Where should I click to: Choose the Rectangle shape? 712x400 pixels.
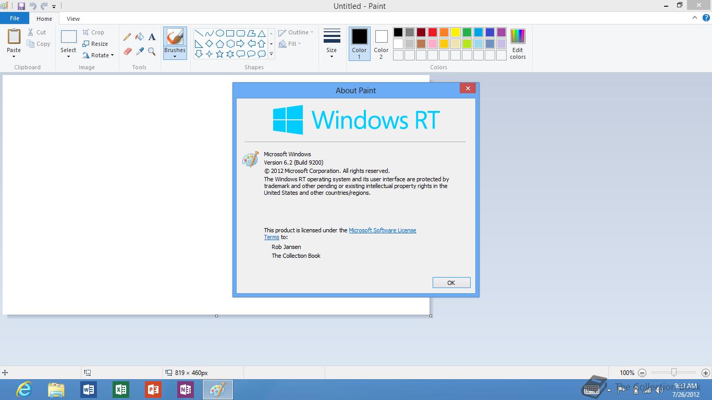(x=230, y=33)
